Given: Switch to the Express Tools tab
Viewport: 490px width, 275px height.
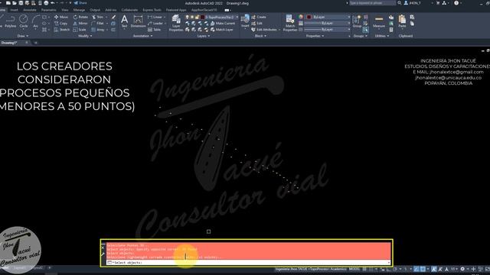Looking at the screenshot, I should pos(152,10).
